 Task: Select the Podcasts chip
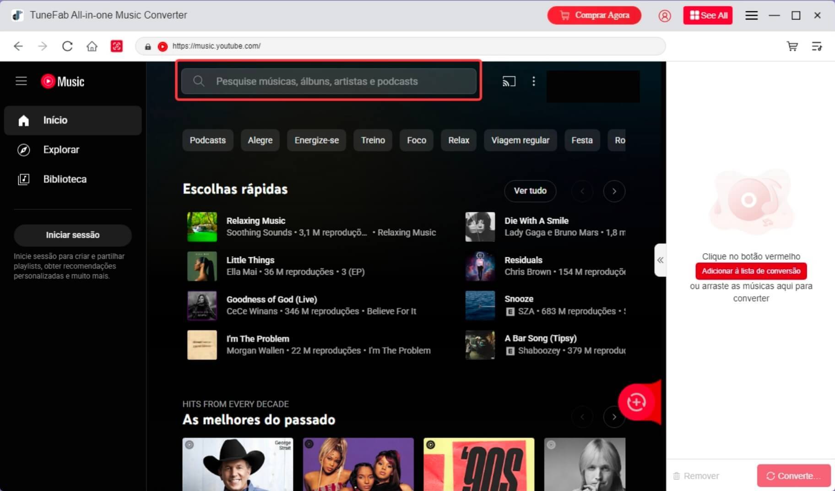pos(208,140)
